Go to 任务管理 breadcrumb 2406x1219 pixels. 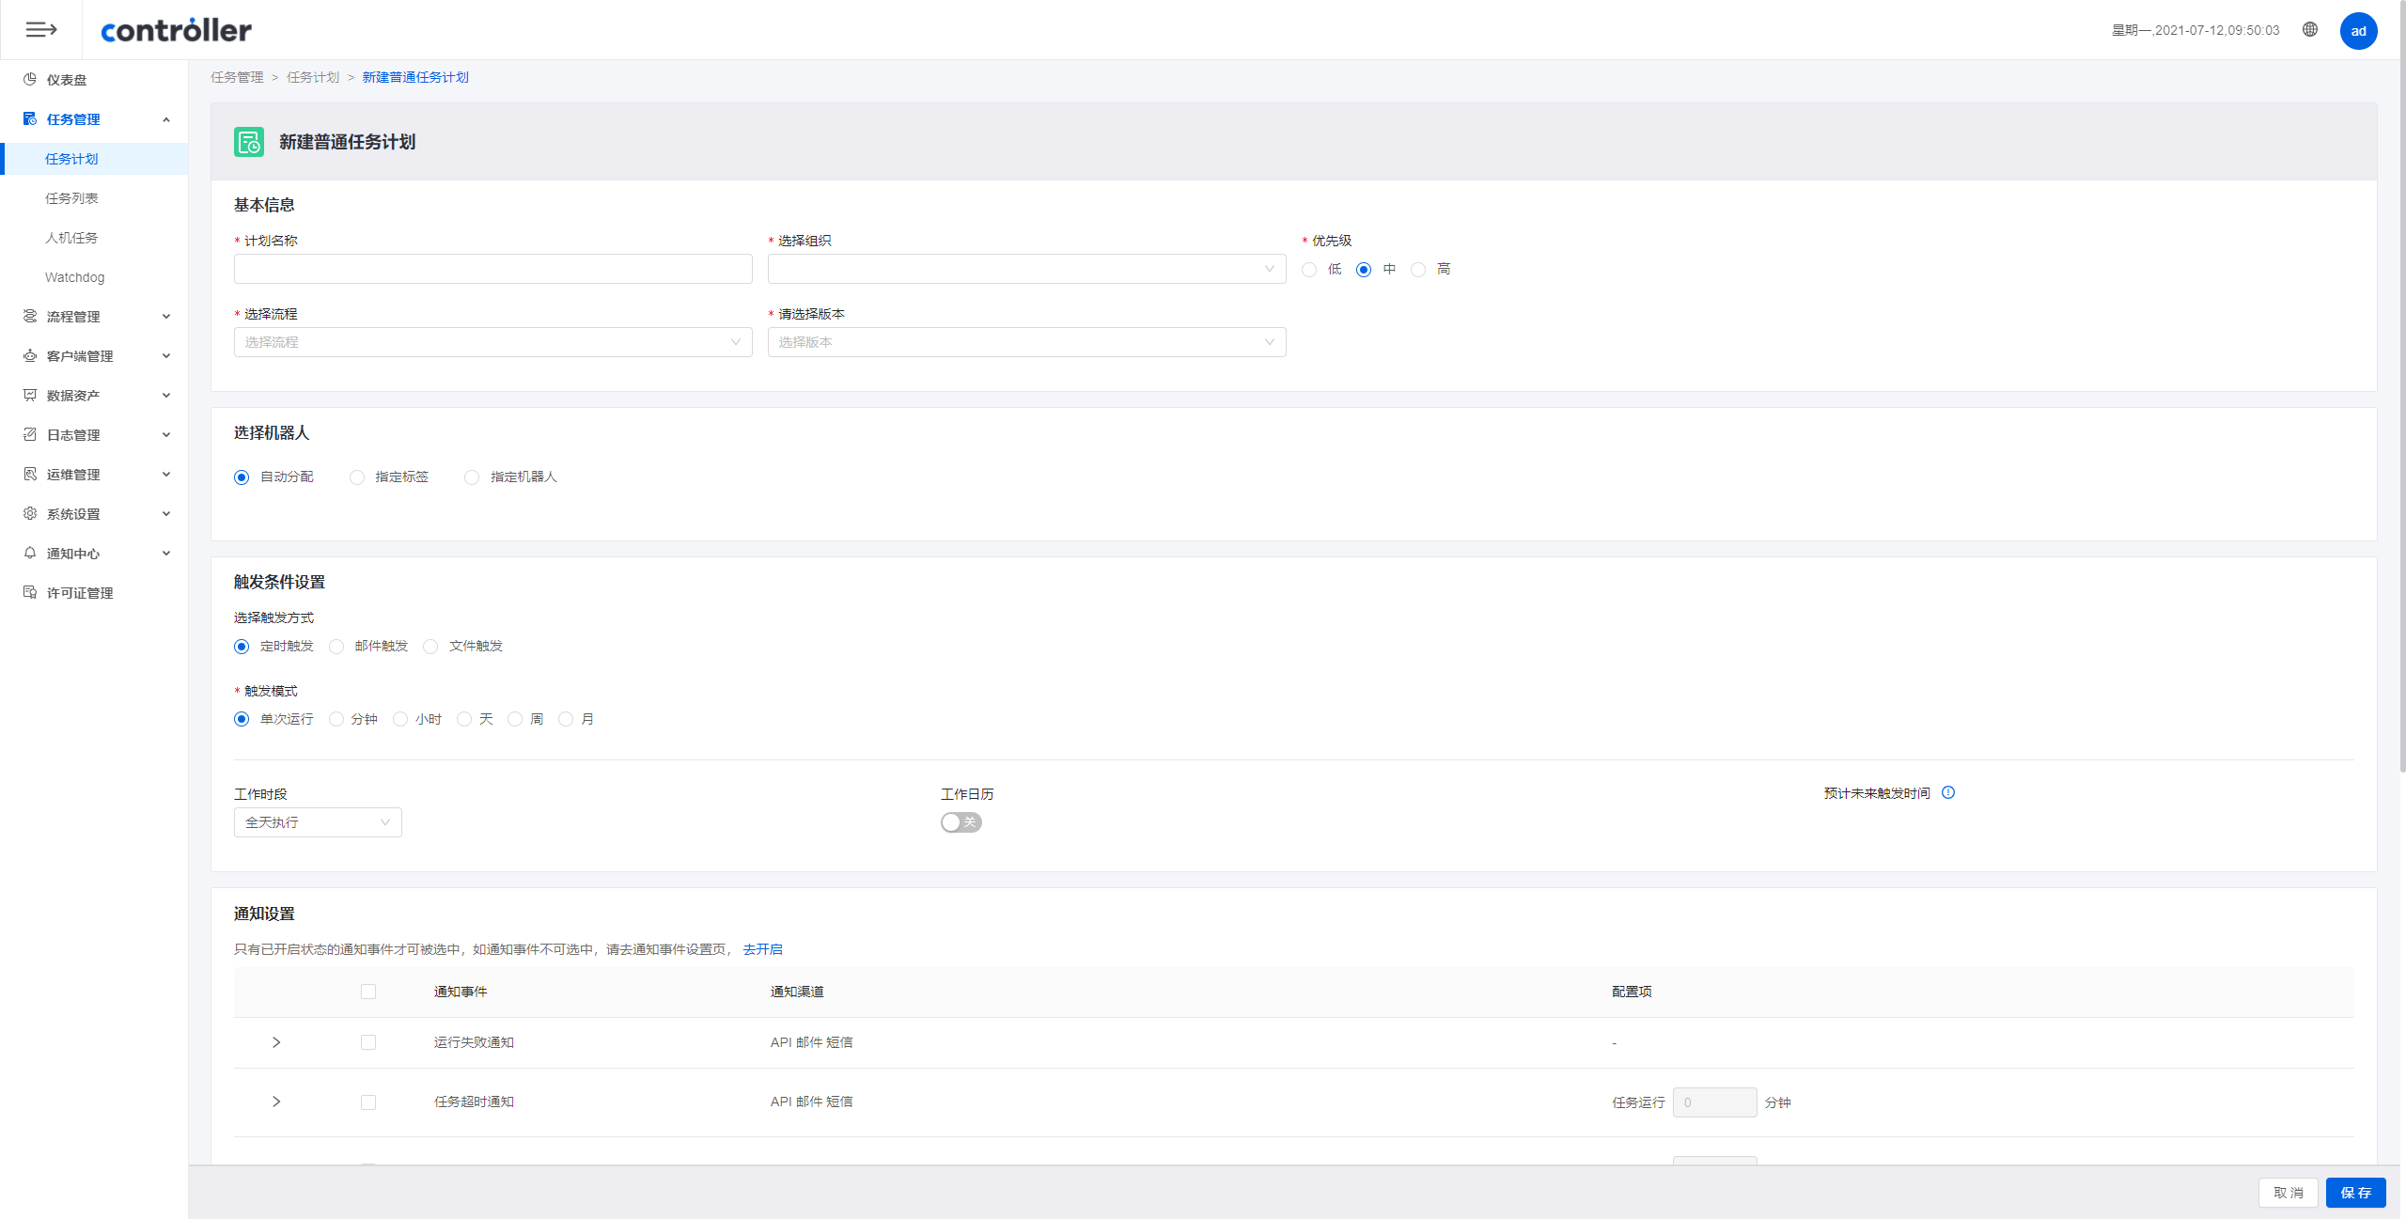pyautogui.click(x=237, y=77)
